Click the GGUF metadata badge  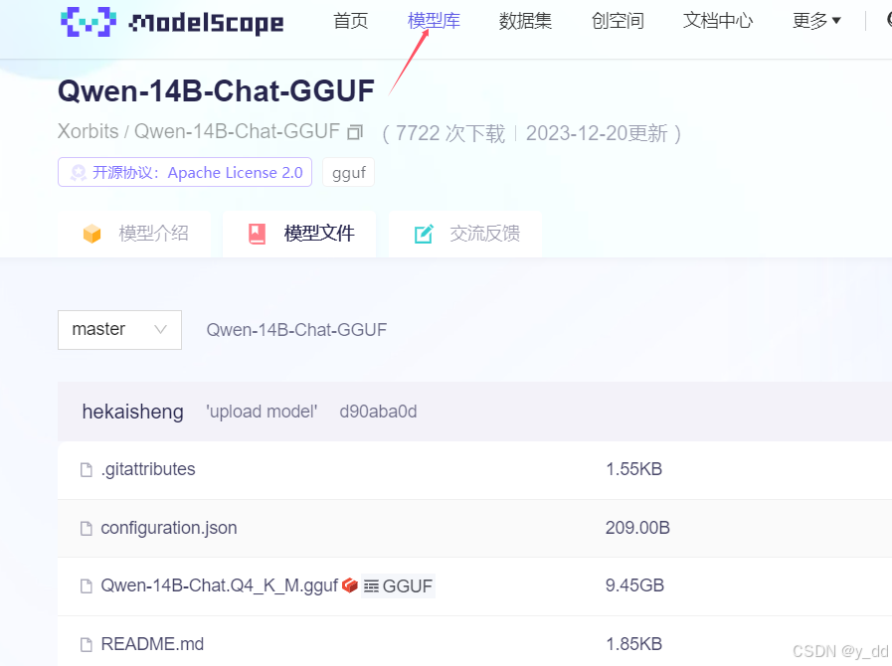pos(398,585)
